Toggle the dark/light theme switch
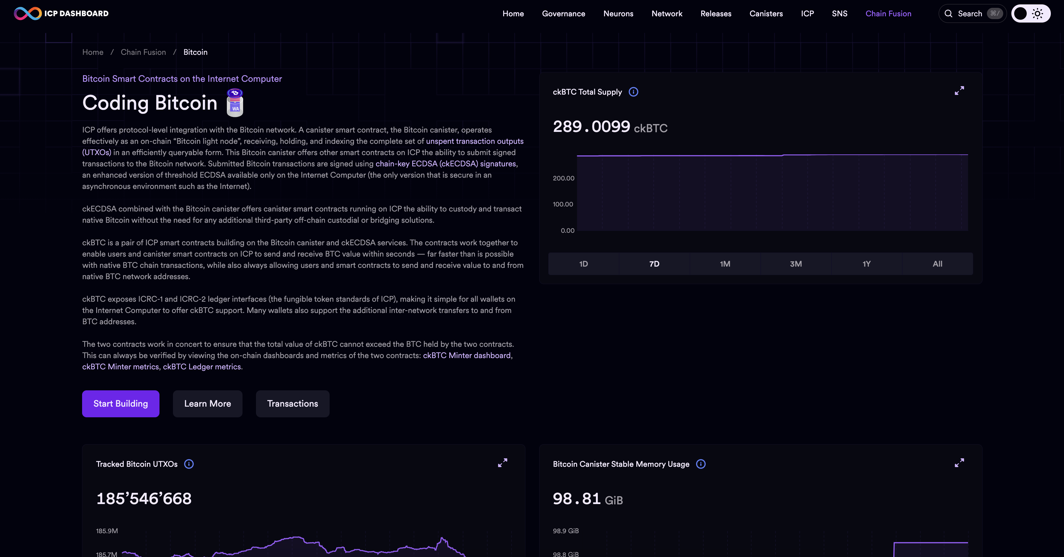The width and height of the screenshot is (1064, 557). point(1030,13)
